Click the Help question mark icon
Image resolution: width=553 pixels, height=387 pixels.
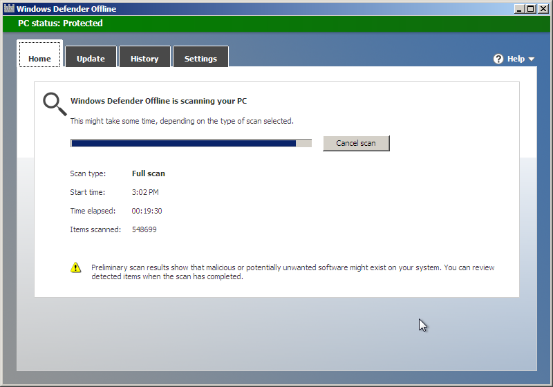(x=498, y=59)
